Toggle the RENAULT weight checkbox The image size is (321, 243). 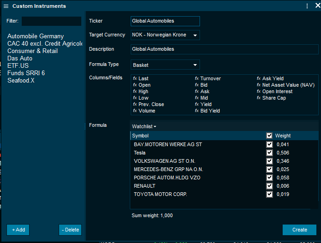click(x=269, y=186)
